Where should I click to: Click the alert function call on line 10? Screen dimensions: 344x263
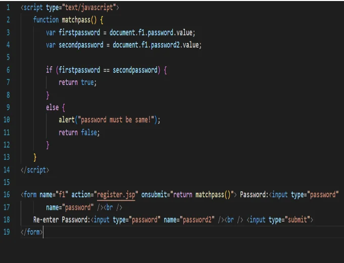(67, 120)
